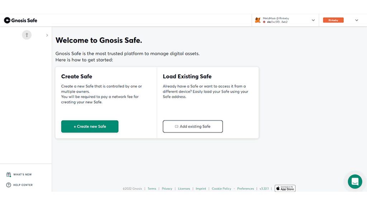Image resolution: width=367 pixels, height=206 pixels.
Task: Open the MetaMask wallet dropdown arrow
Action: tap(313, 20)
